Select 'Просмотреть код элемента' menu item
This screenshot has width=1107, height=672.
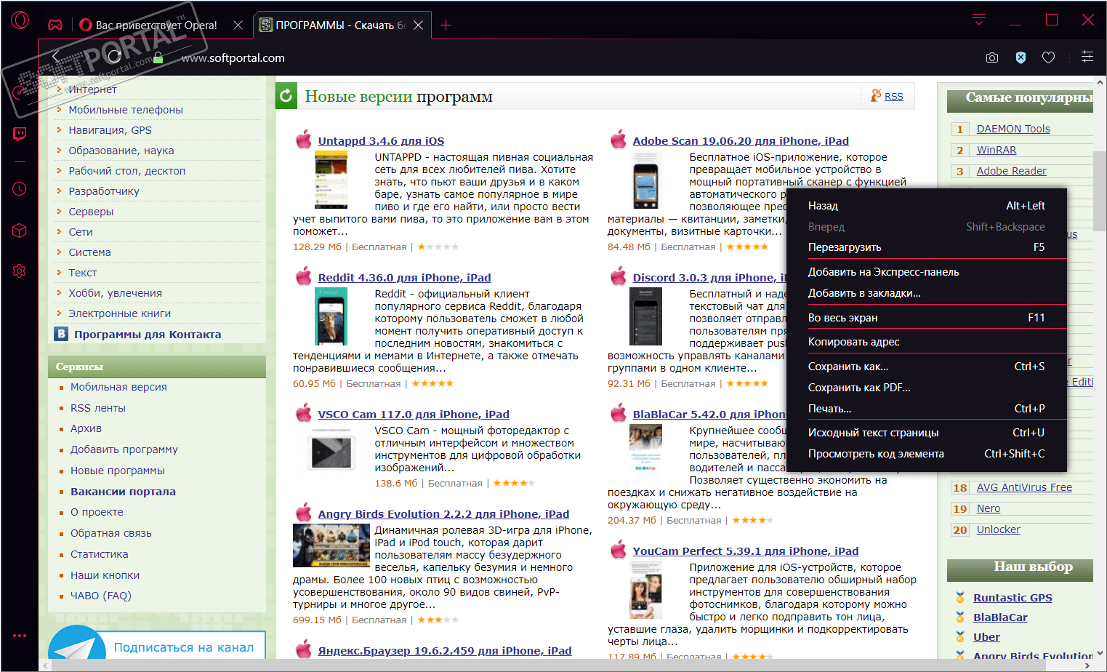pyautogui.click(x=927, y=454)
